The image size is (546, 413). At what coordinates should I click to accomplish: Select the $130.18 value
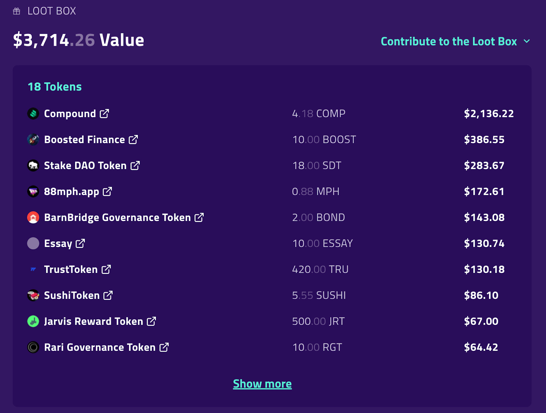coord(484,269)
